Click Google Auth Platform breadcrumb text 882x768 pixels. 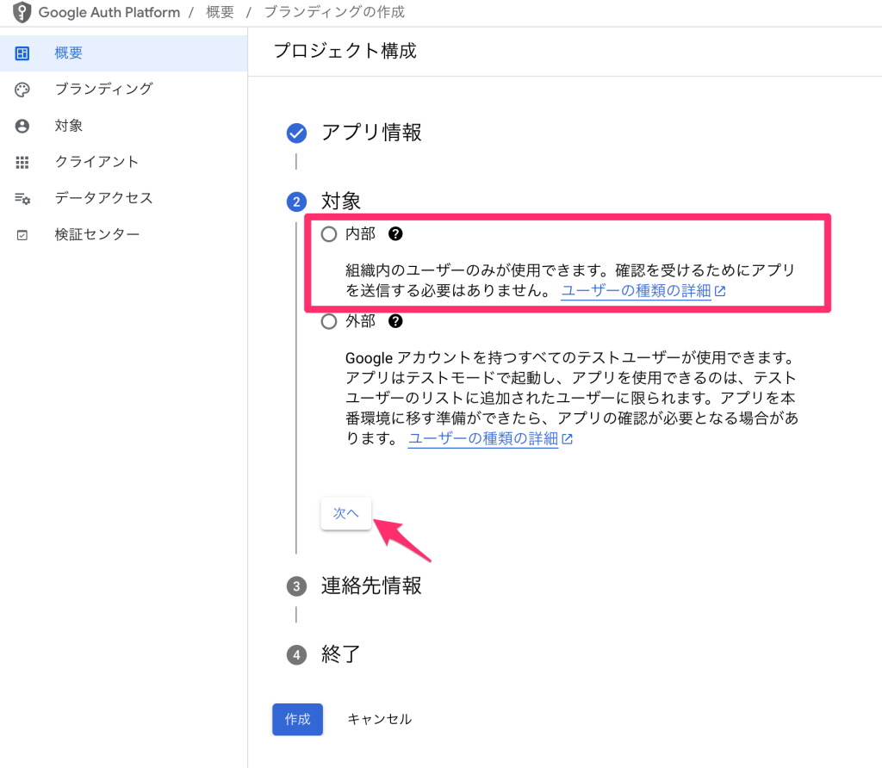tap(109, 12)
